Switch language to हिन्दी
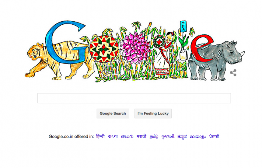The width and height of the screenshot is (262, 168). [x=100, y=137]
